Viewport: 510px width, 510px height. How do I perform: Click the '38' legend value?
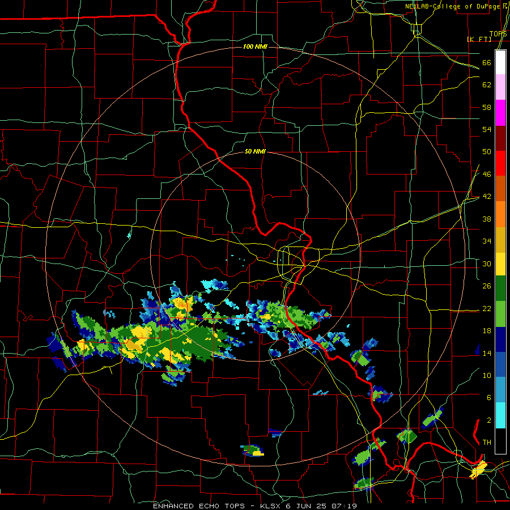coord(487,219)
